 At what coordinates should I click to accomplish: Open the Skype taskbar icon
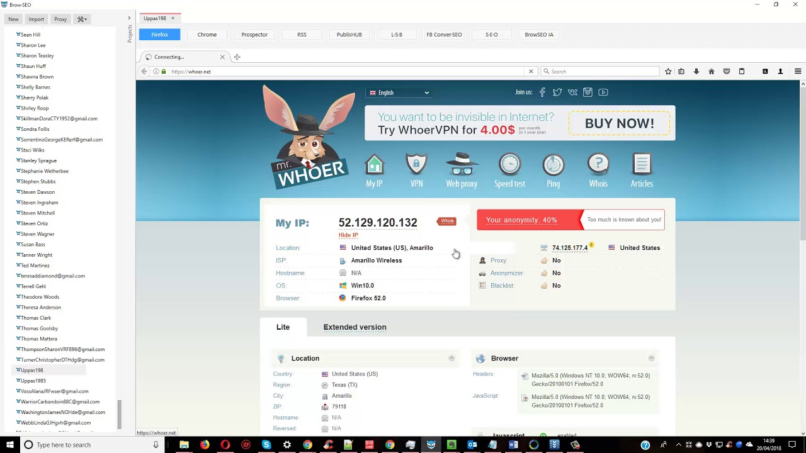point(266,445)
